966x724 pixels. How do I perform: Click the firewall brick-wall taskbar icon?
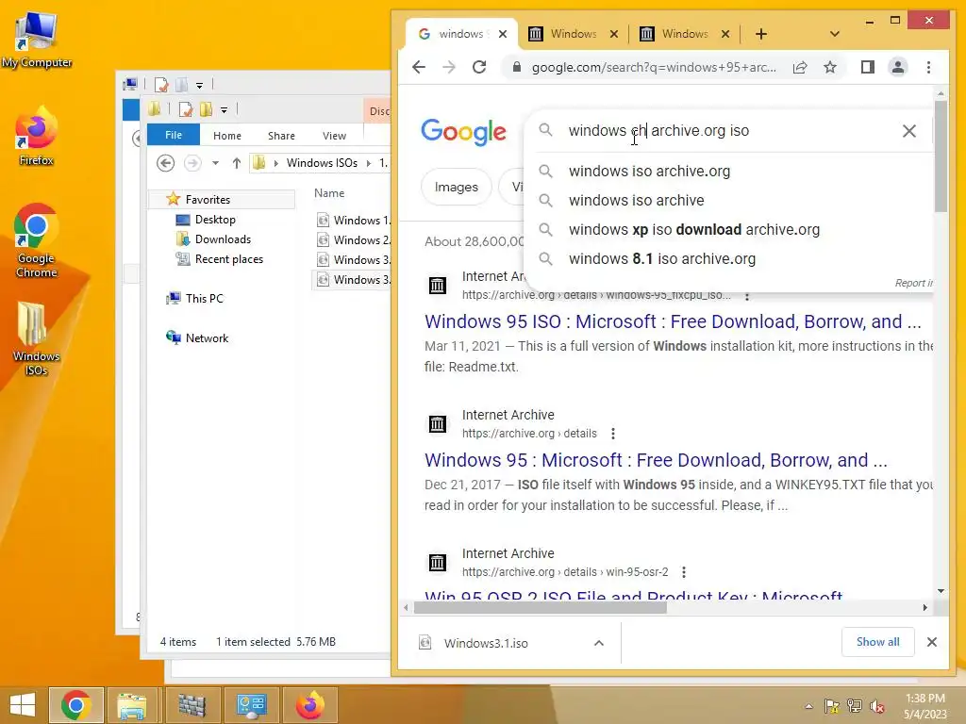pyautogui.click(x=192, y=705)
